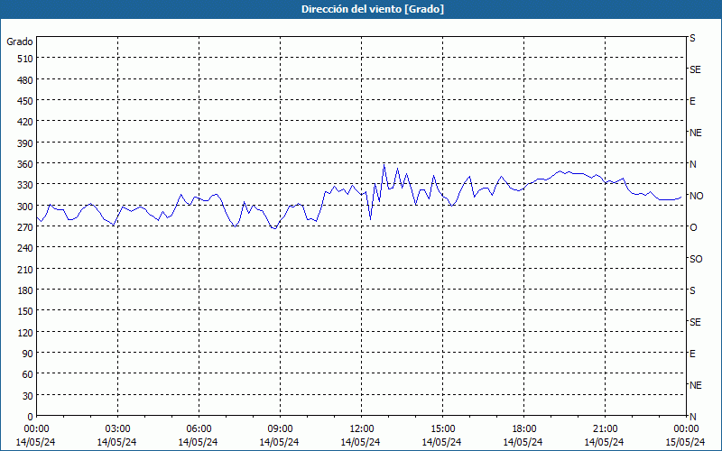The image size is (722, 451).
Task: Click the 450 degree axis label
Action: [25, 101]
